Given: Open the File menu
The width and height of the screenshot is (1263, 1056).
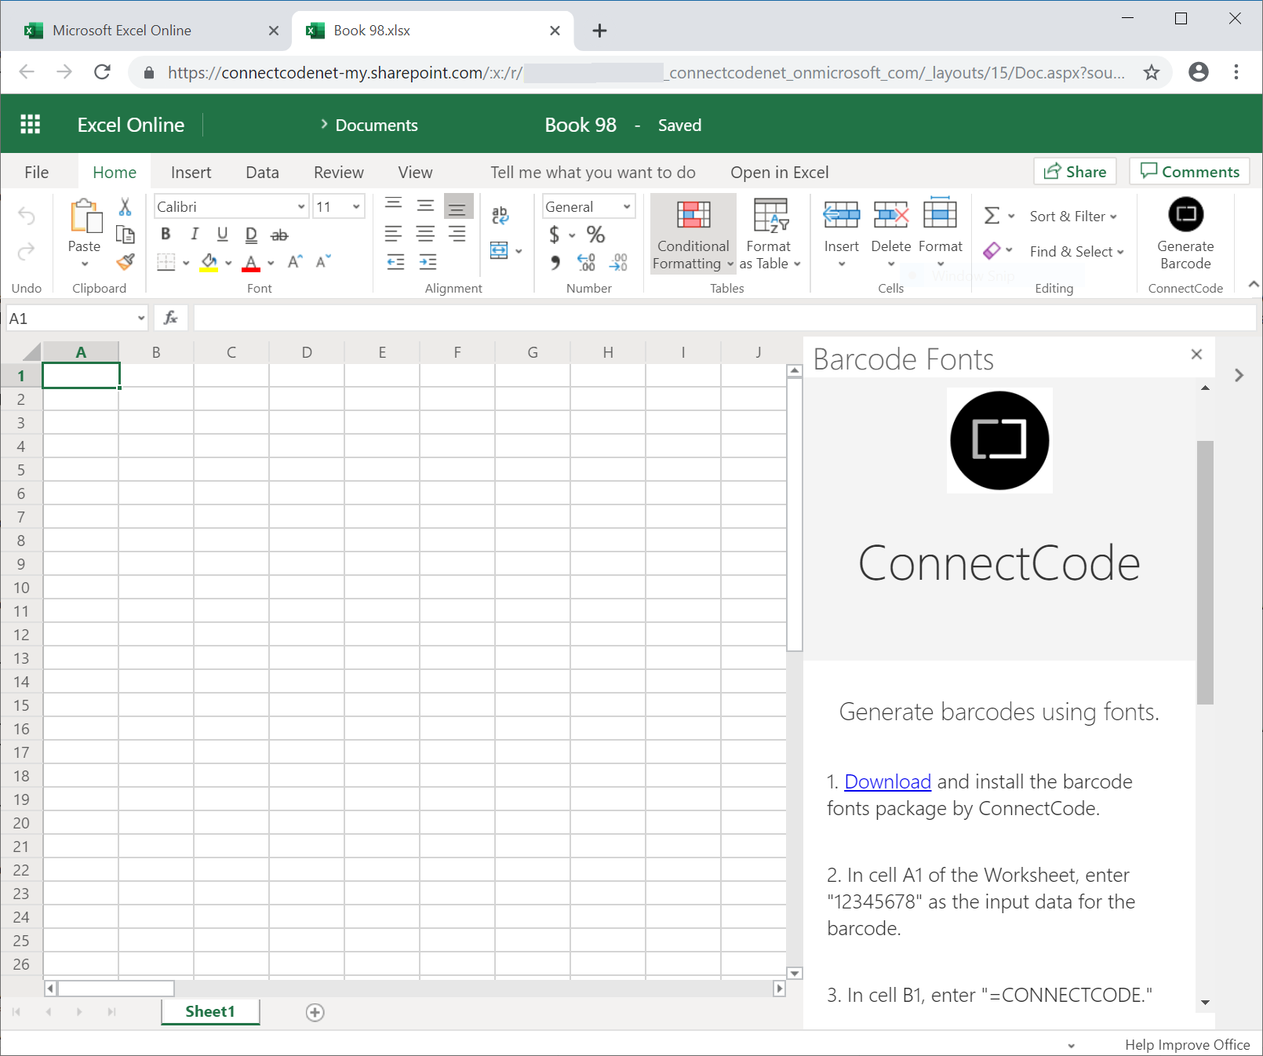Looking at the screenshot, I should (36, 172).
